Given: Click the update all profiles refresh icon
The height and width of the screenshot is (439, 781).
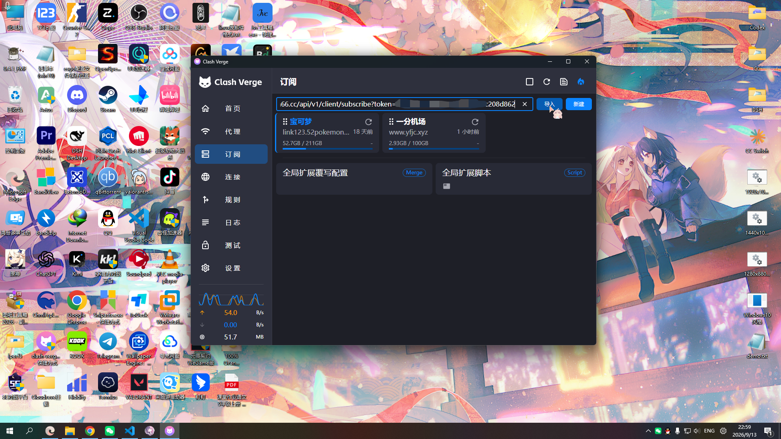Looking at the screenshot, I should pos(547,82).
